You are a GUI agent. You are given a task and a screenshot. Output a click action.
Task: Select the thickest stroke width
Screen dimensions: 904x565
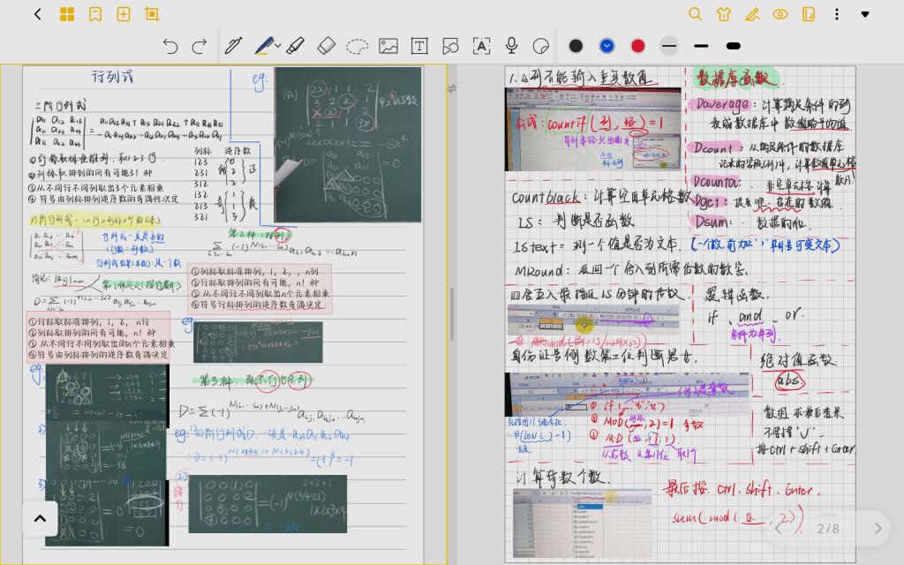click(733, 46)
